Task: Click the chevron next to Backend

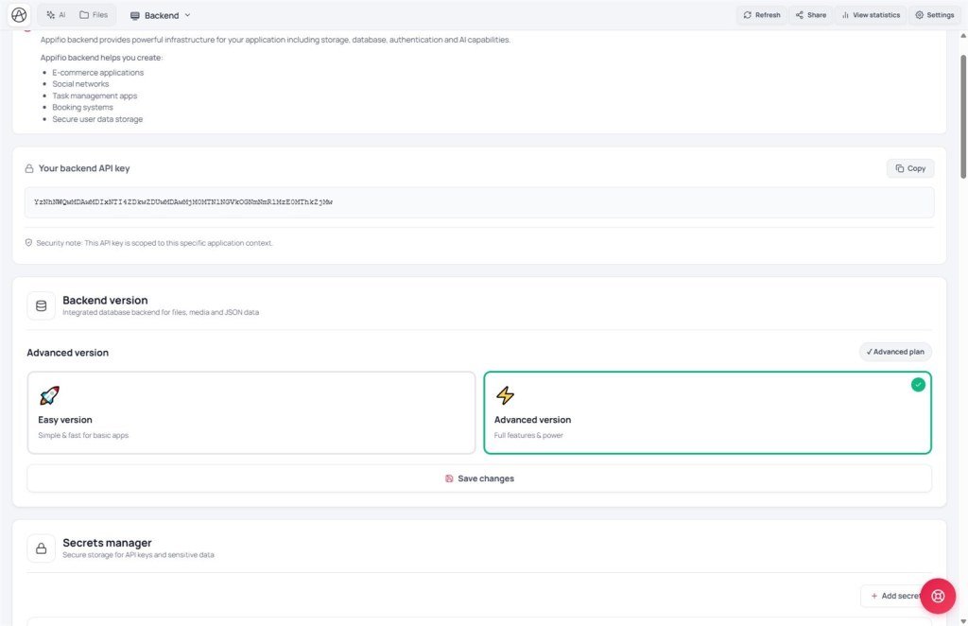Action: [188, 15]
